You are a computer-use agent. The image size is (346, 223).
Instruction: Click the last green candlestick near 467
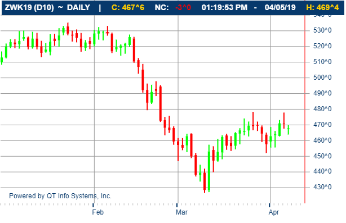pyautogui.click(x=289, y=130)
